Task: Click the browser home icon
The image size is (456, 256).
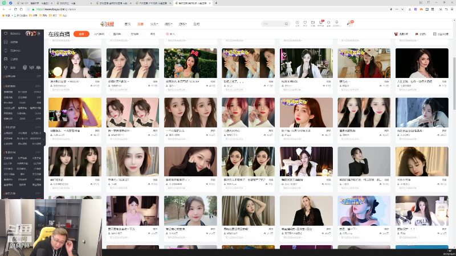Action: (21, 9)
